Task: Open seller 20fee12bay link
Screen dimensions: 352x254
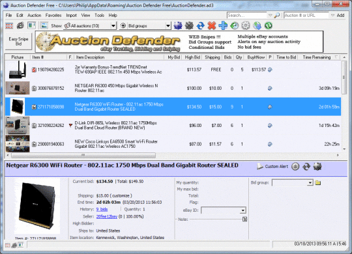Action: tap(107, 216)
